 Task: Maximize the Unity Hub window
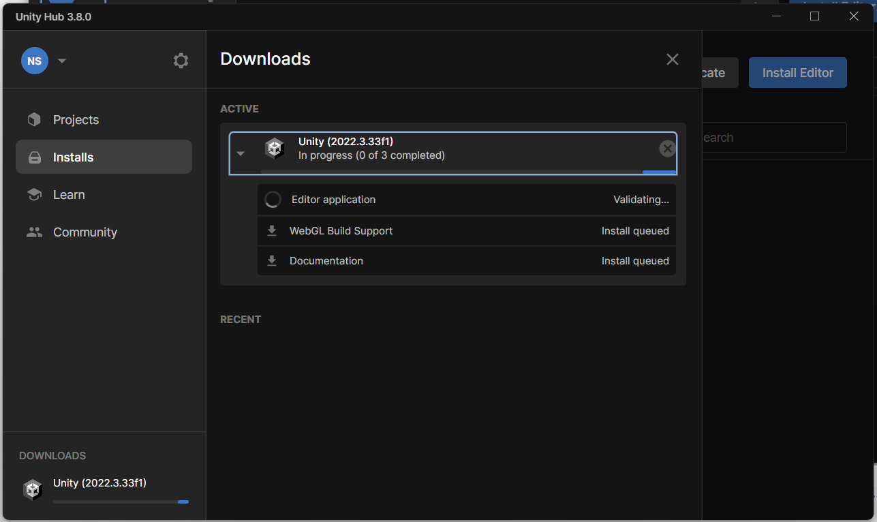coord(814,16)
